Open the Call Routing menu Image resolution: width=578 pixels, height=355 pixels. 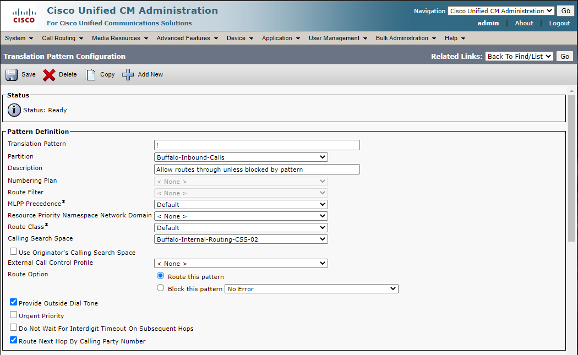point(62,39)
